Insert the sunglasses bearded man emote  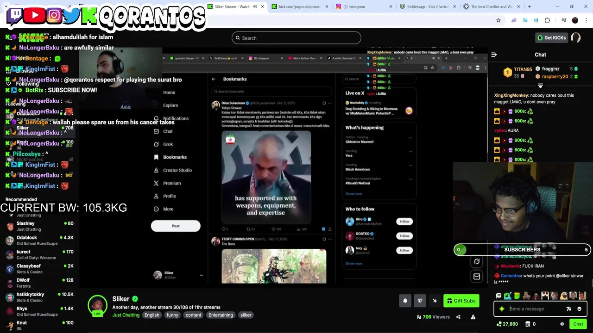pos(545,296)
